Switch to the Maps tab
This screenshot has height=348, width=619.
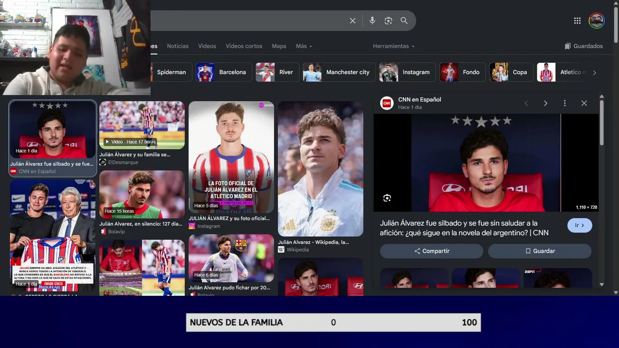[x=279, y=46]
